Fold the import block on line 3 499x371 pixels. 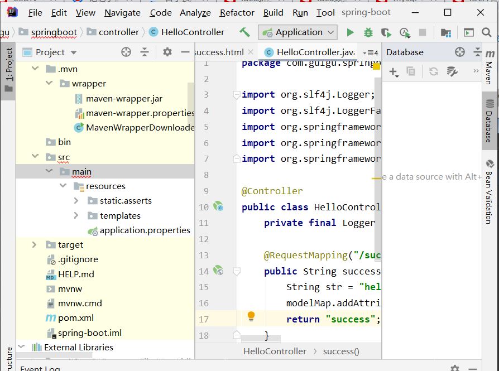point(237,95)
